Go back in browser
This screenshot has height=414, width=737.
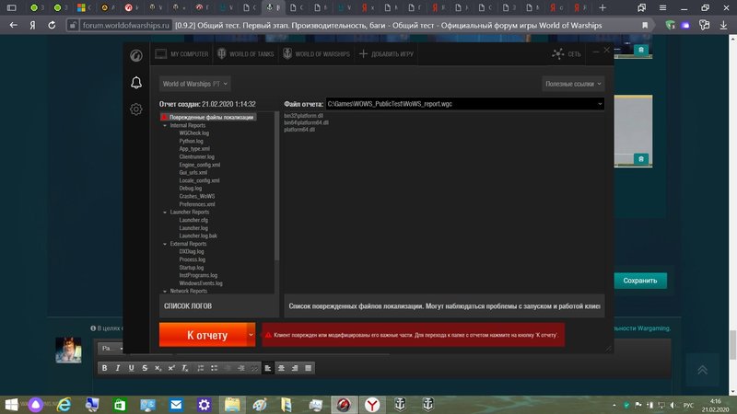coord(13,26)
